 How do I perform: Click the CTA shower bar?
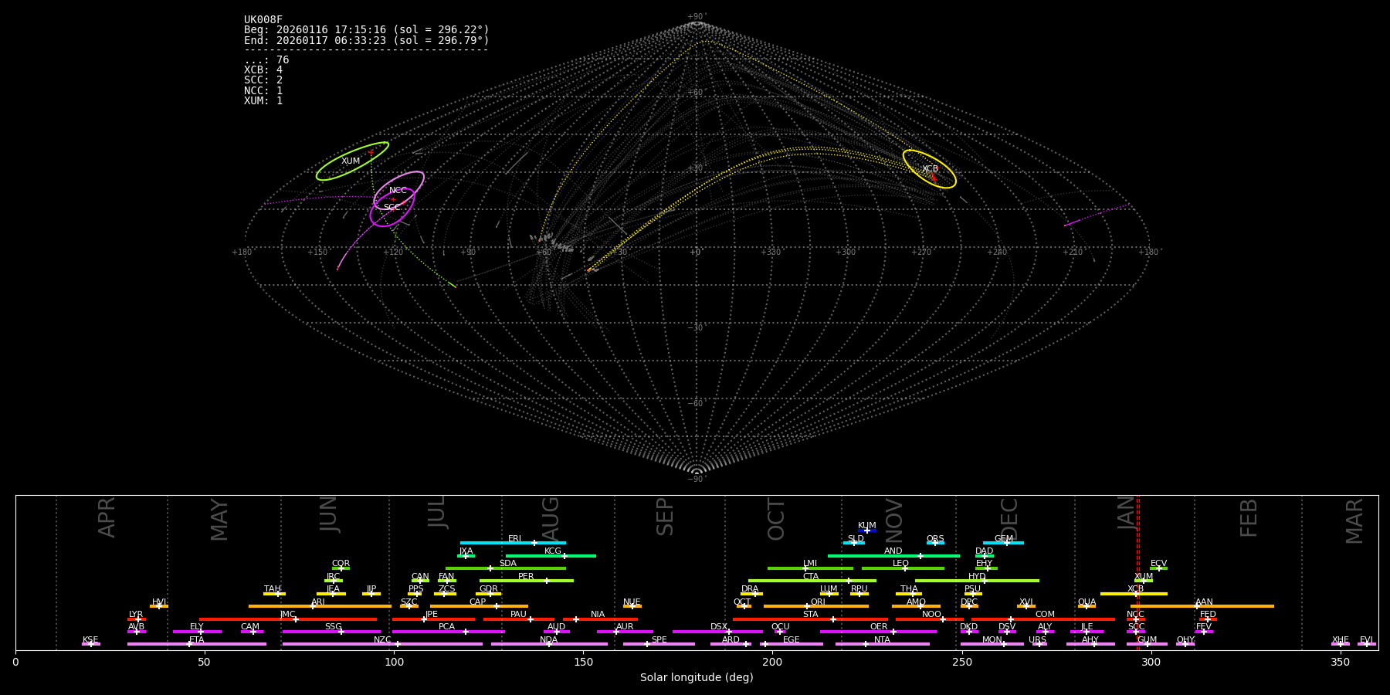(x=812, y=581)
